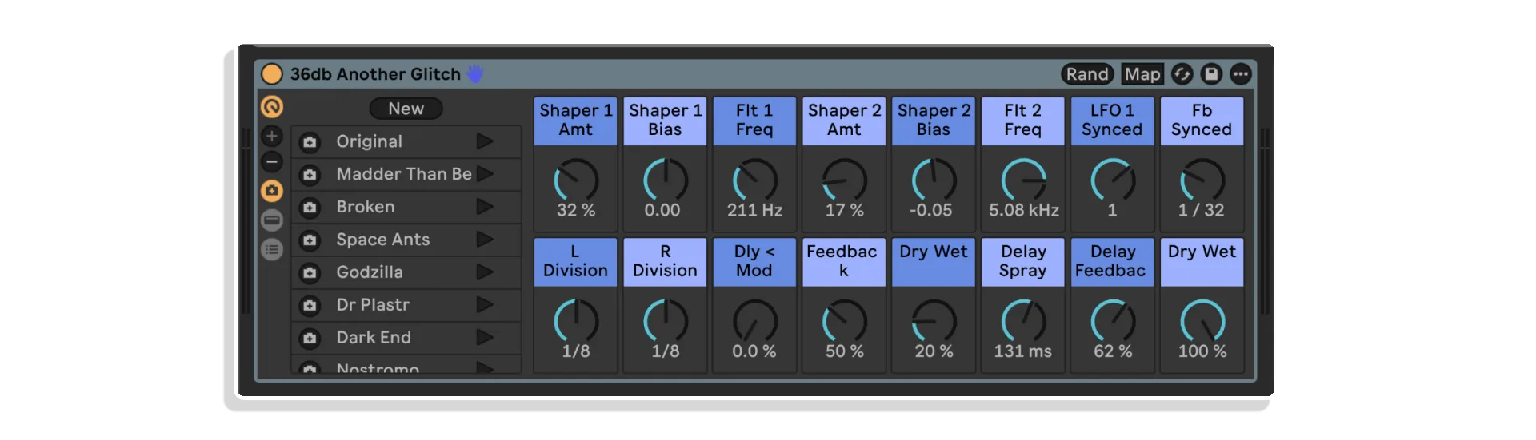Open the three-dots options menu
The image size is (1536, 440).
coord(1240,74)
